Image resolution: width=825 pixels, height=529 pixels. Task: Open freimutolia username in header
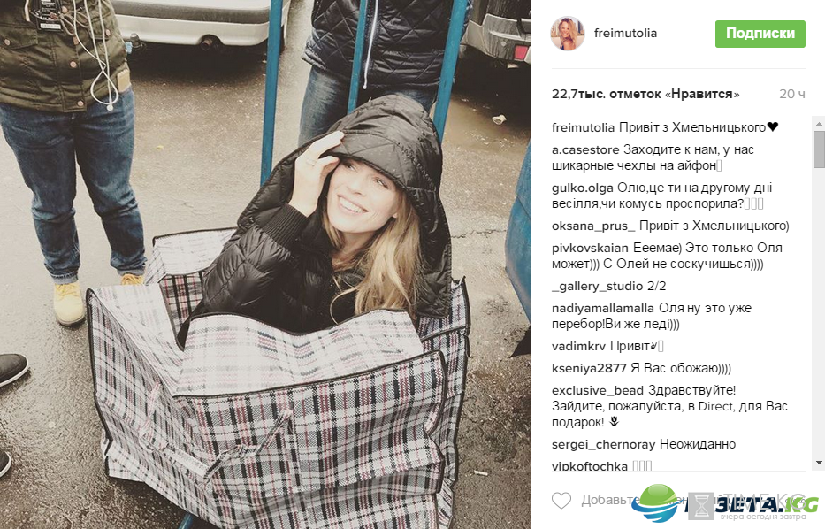[625, 33]
